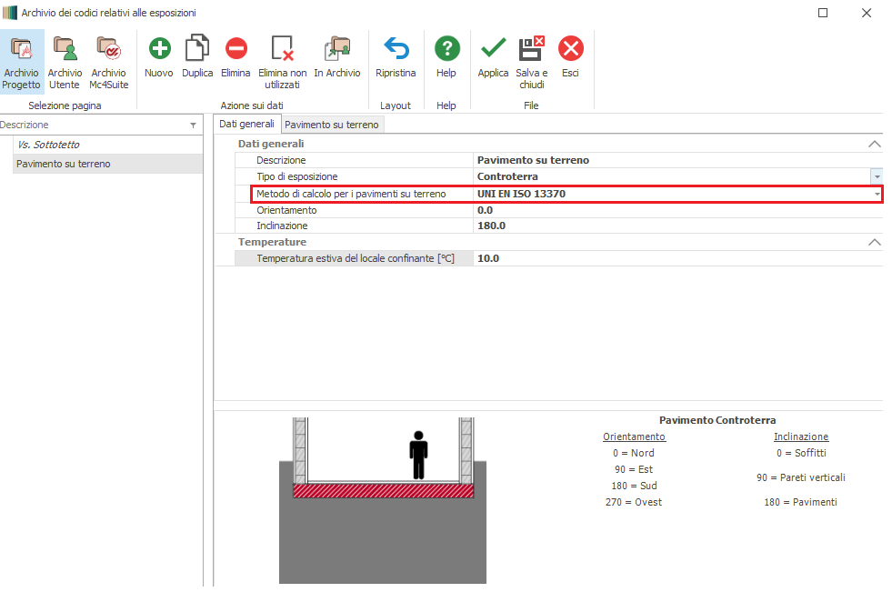Open the Metodo di calcolo dropdown
The width and height of the screenshot is (892, 592).
click(x=877, y=194)
